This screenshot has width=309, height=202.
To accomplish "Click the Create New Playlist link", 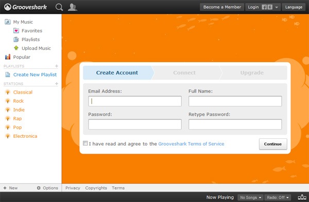I will click(35, 75).
